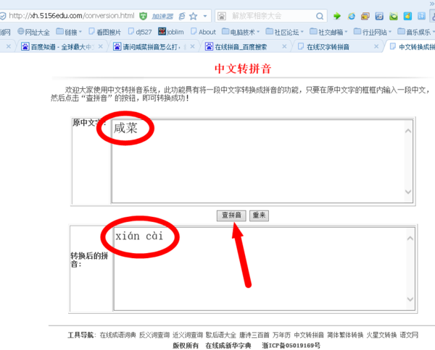Viewport: 435px width, 350px height.
Task: Click the orange window toolbar icon
Action: coord(365,16)
